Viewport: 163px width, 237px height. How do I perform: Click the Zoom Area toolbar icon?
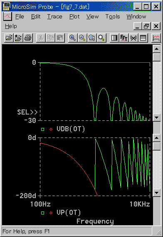coord(92,38)
